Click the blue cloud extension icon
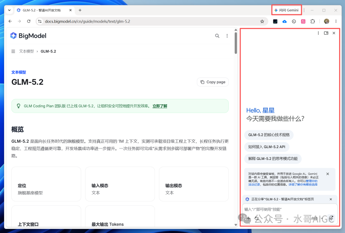345x233 pixels. click(x=285, y=21)
